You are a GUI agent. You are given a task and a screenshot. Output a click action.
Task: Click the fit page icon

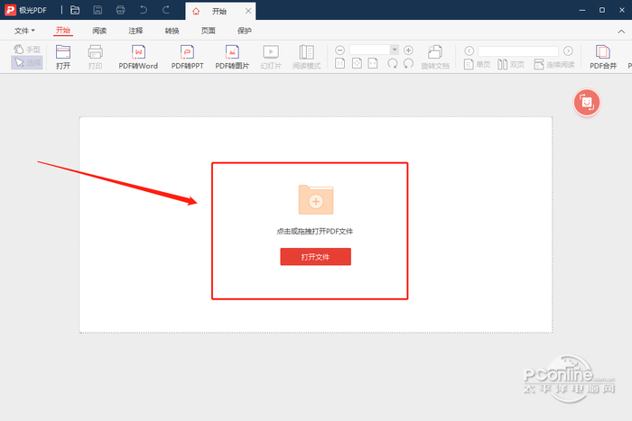pos(357,64)
